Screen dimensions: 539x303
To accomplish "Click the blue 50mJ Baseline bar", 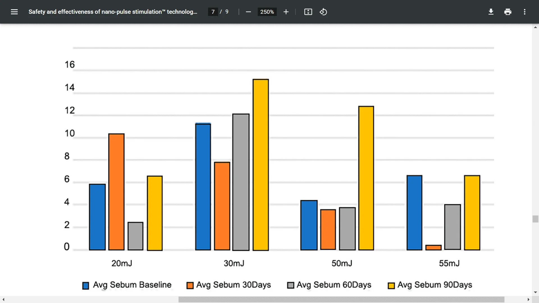I will [309, 225].
